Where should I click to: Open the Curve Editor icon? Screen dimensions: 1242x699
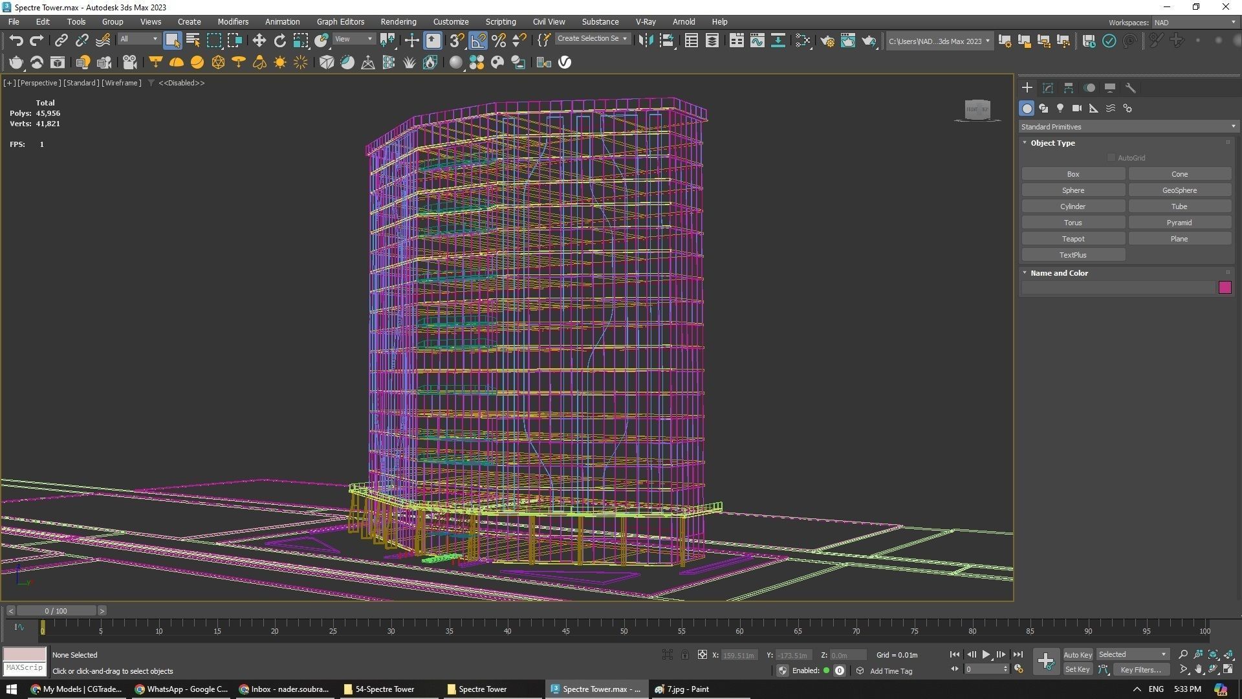(x=757, y=41)
